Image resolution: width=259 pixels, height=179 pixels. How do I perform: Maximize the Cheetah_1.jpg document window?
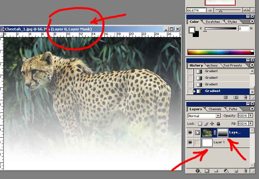(x=171, y=29)
